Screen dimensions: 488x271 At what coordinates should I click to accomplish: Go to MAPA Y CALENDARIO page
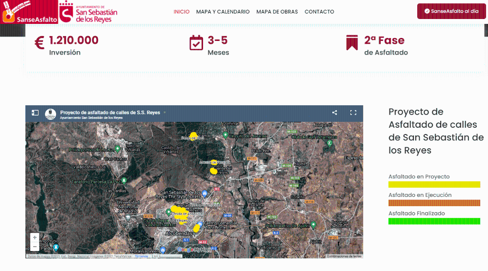coord(223,12)
